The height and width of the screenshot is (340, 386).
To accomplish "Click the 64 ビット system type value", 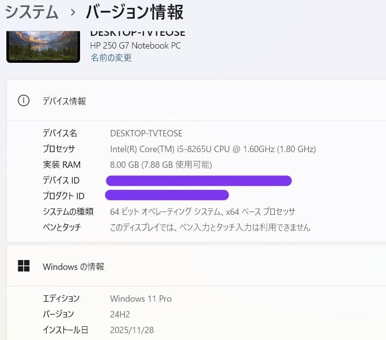I will click(x=202, y=212).
